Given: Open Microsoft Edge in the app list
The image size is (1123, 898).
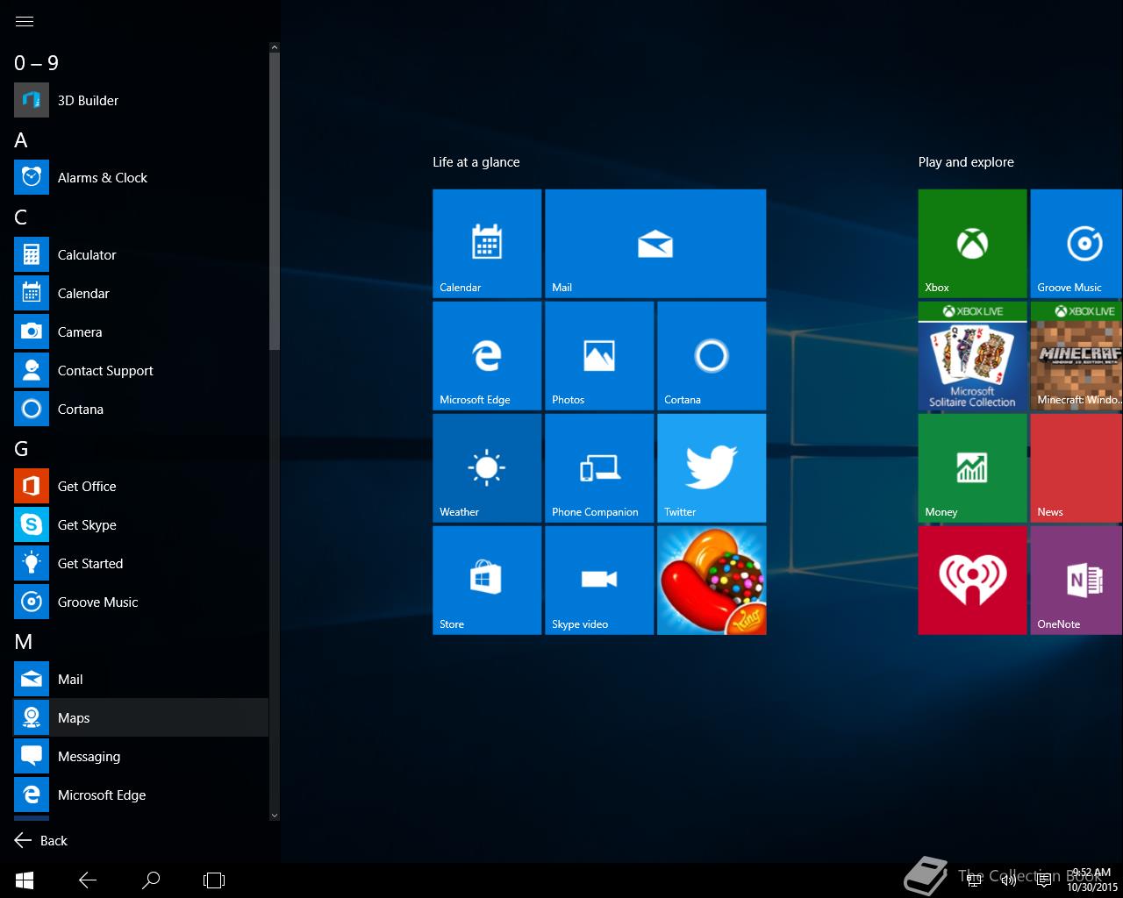Looking at the screenshot, I should tap(140, 795).
